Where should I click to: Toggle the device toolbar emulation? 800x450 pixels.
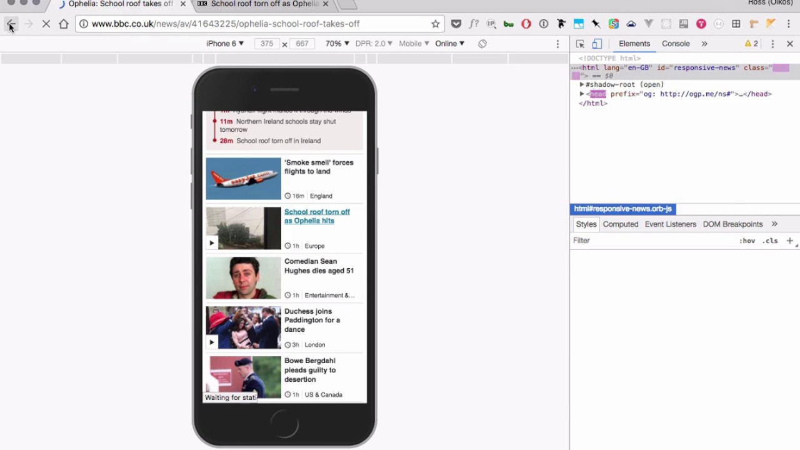[x=597, y=44]
